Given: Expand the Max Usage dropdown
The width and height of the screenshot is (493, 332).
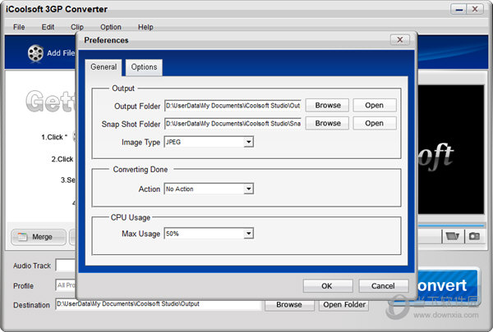Looking at the screenshot, I should (x=249, y=234).
